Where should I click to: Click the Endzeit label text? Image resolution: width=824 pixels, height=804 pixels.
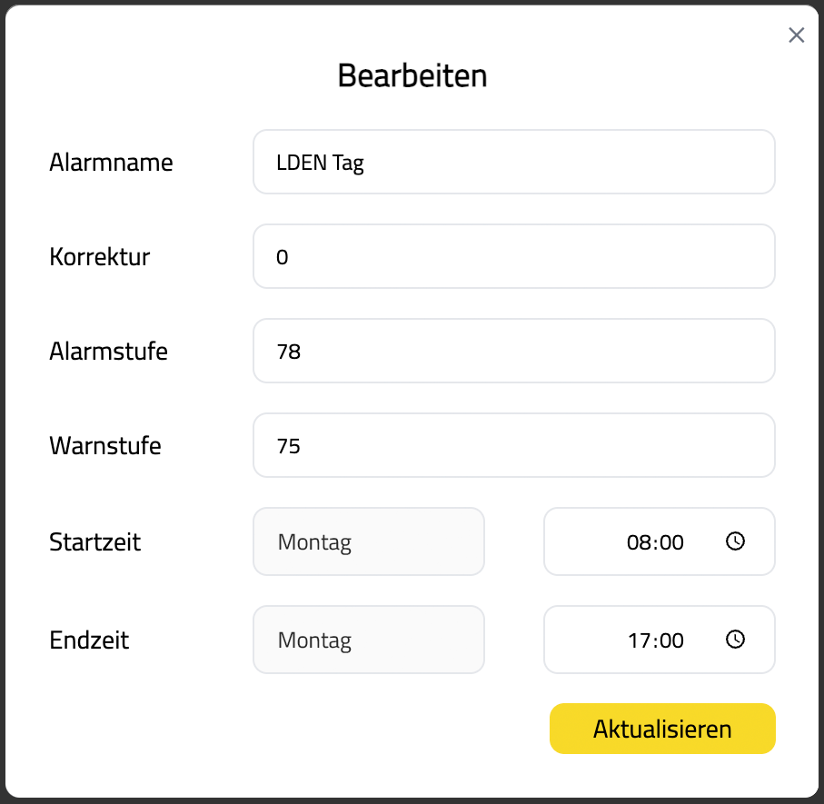[x=89, y=640]
